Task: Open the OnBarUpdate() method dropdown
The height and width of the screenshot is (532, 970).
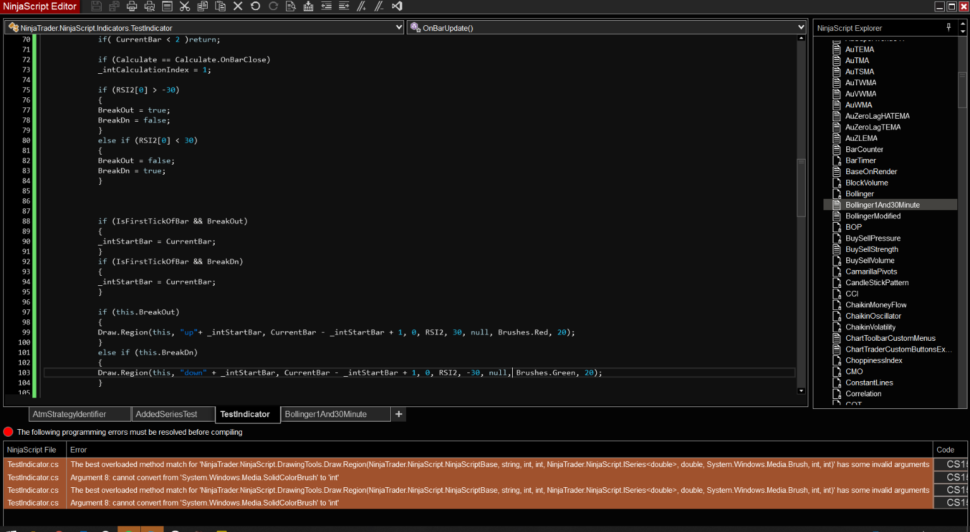Action: click(x=801, y=28)
